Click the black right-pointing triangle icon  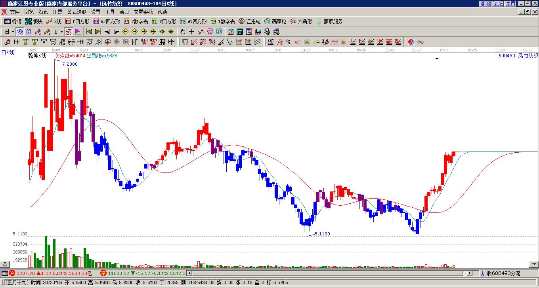click(116, 32)
